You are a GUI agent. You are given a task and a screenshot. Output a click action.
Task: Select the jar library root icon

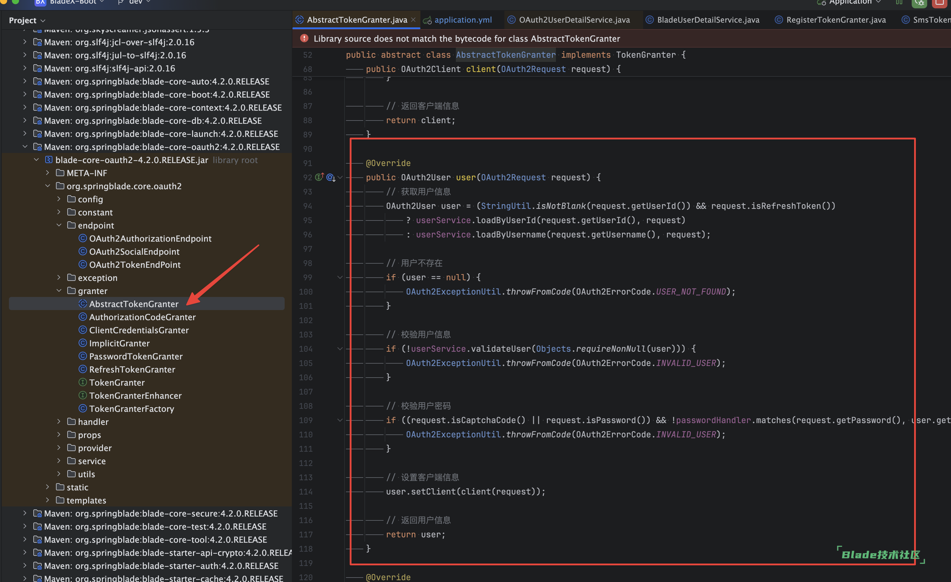point(49,160)
